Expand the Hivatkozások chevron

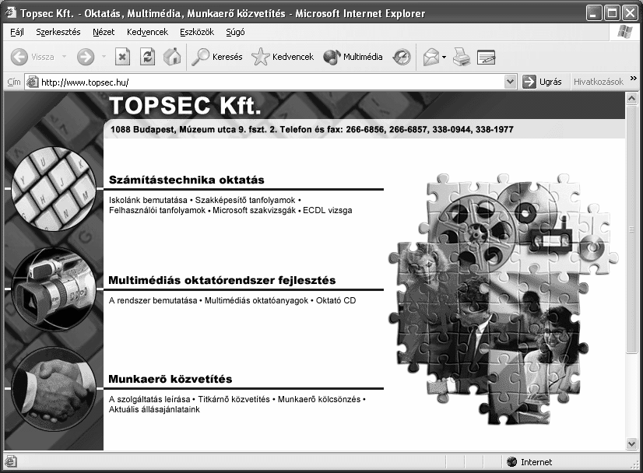(633, 79)
